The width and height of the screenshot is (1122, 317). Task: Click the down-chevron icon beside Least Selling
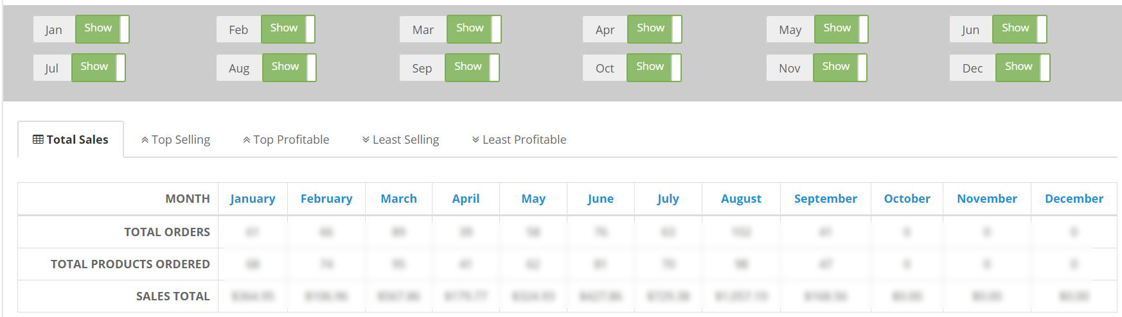pos(366,140)
